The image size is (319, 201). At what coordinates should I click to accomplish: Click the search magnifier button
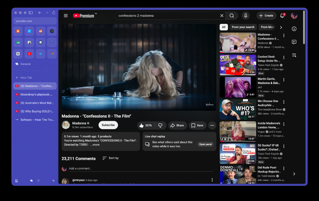[x=232, y=16]
